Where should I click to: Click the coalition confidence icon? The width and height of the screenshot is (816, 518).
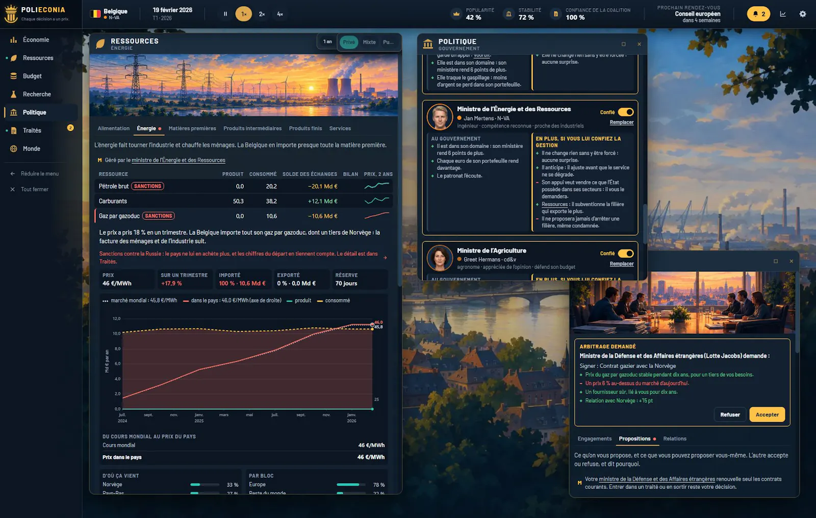pyautogui.click(x=556, y=14)
